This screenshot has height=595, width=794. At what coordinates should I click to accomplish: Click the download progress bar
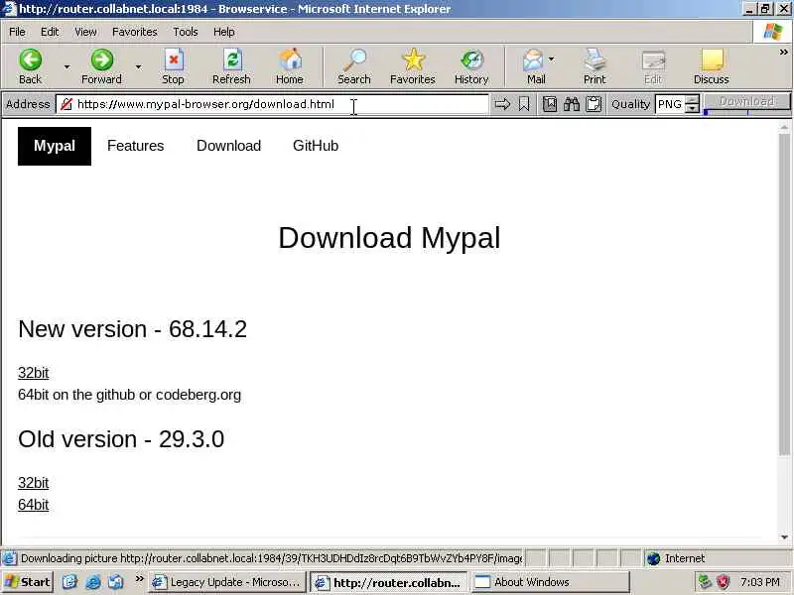747,112
